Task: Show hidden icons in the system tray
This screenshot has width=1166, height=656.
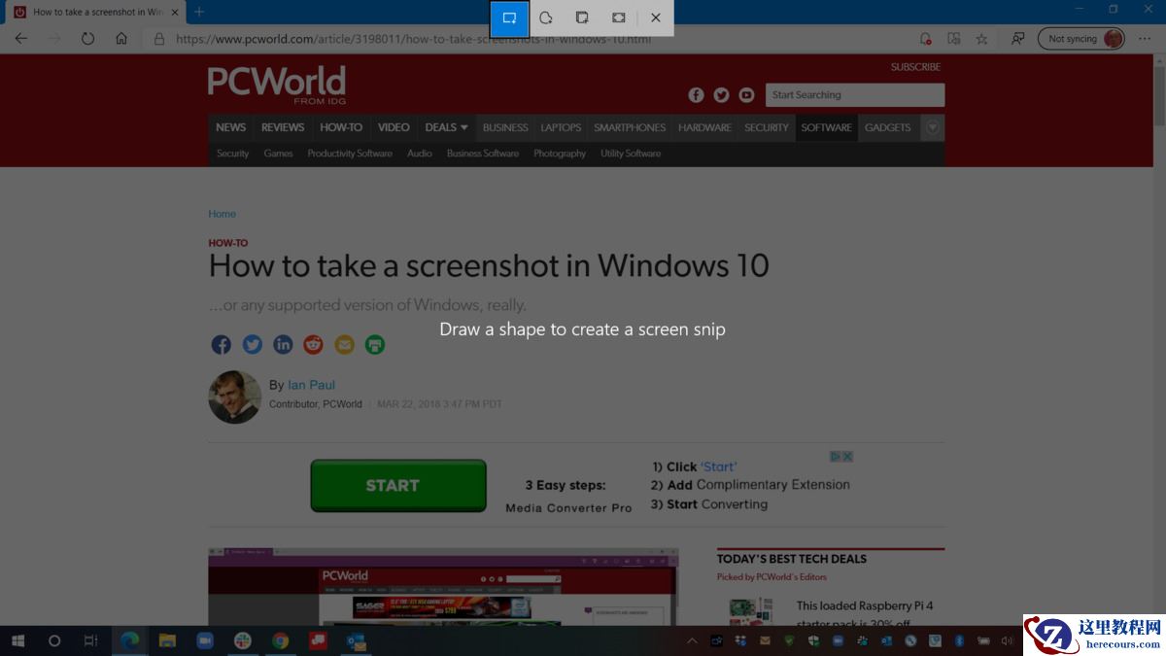Action: pyautogui.click(x=692, y=640)
